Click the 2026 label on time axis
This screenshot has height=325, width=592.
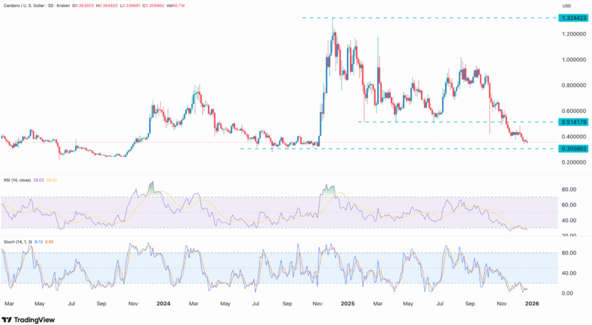coord(532,304)
